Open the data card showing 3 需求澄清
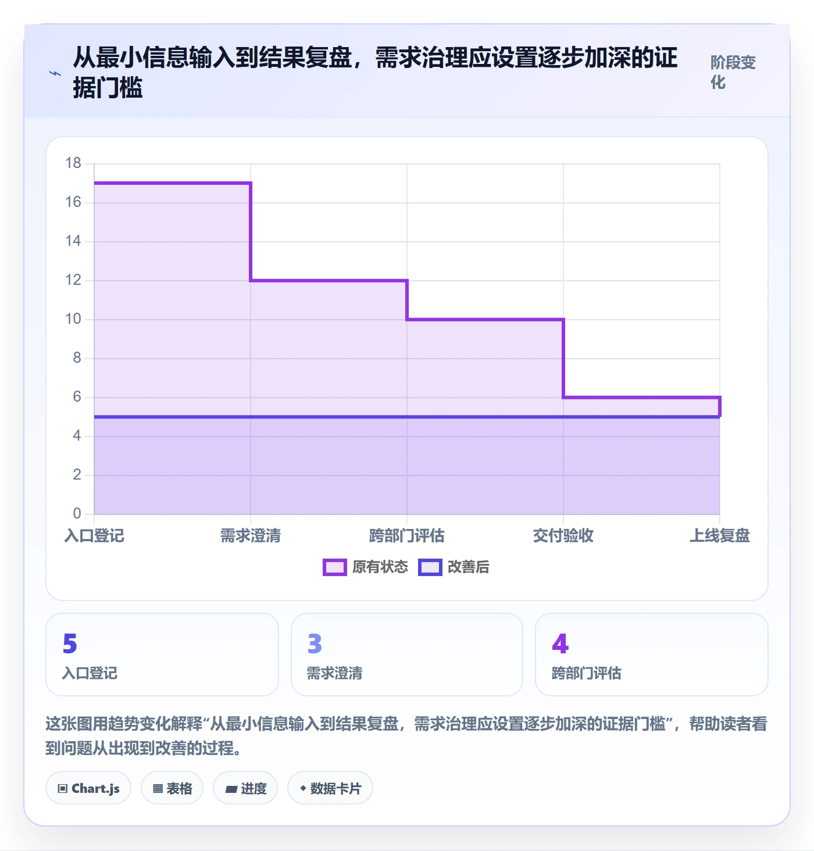Image resolution: width=814 pixels, height=851 pixels. tap(407, 655)
